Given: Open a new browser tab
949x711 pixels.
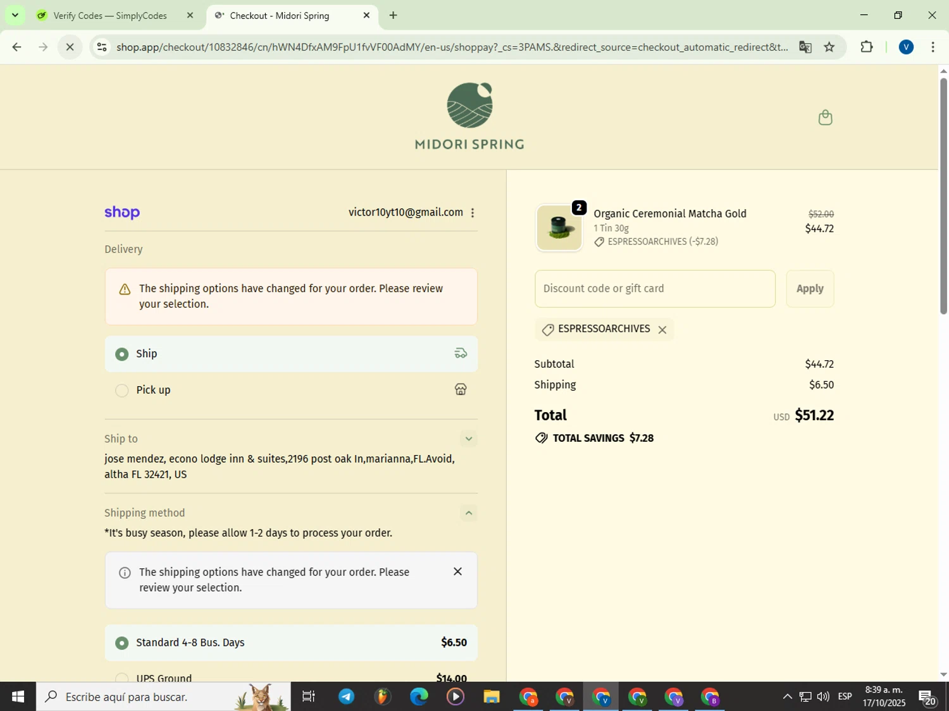Looking at the screenshot, I should 393,15.
